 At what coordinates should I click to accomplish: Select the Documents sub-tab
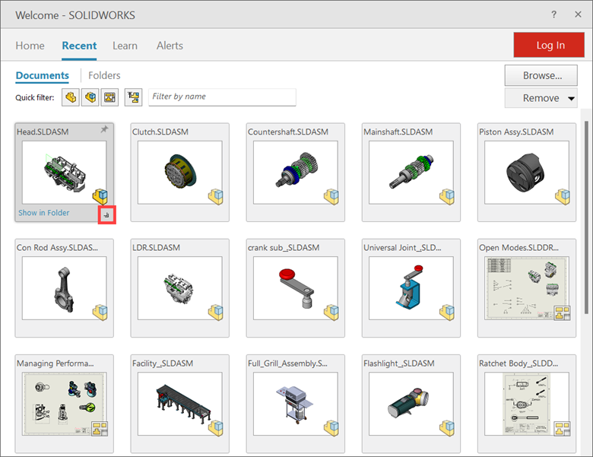click(x=43, y=76)
